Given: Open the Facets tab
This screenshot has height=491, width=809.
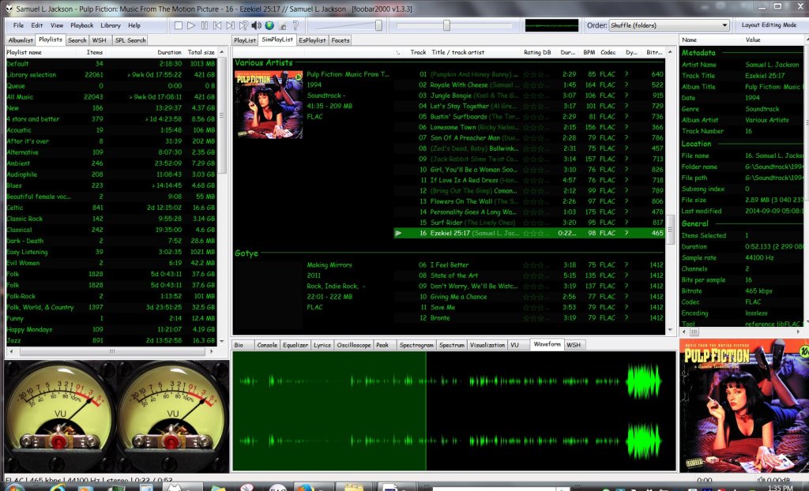Looking at the screenshot, I should pos(341,39).
